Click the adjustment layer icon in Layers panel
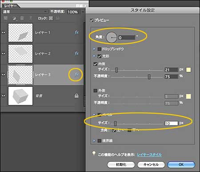Screen dimensions: 200x172 [x=14, y=18]
